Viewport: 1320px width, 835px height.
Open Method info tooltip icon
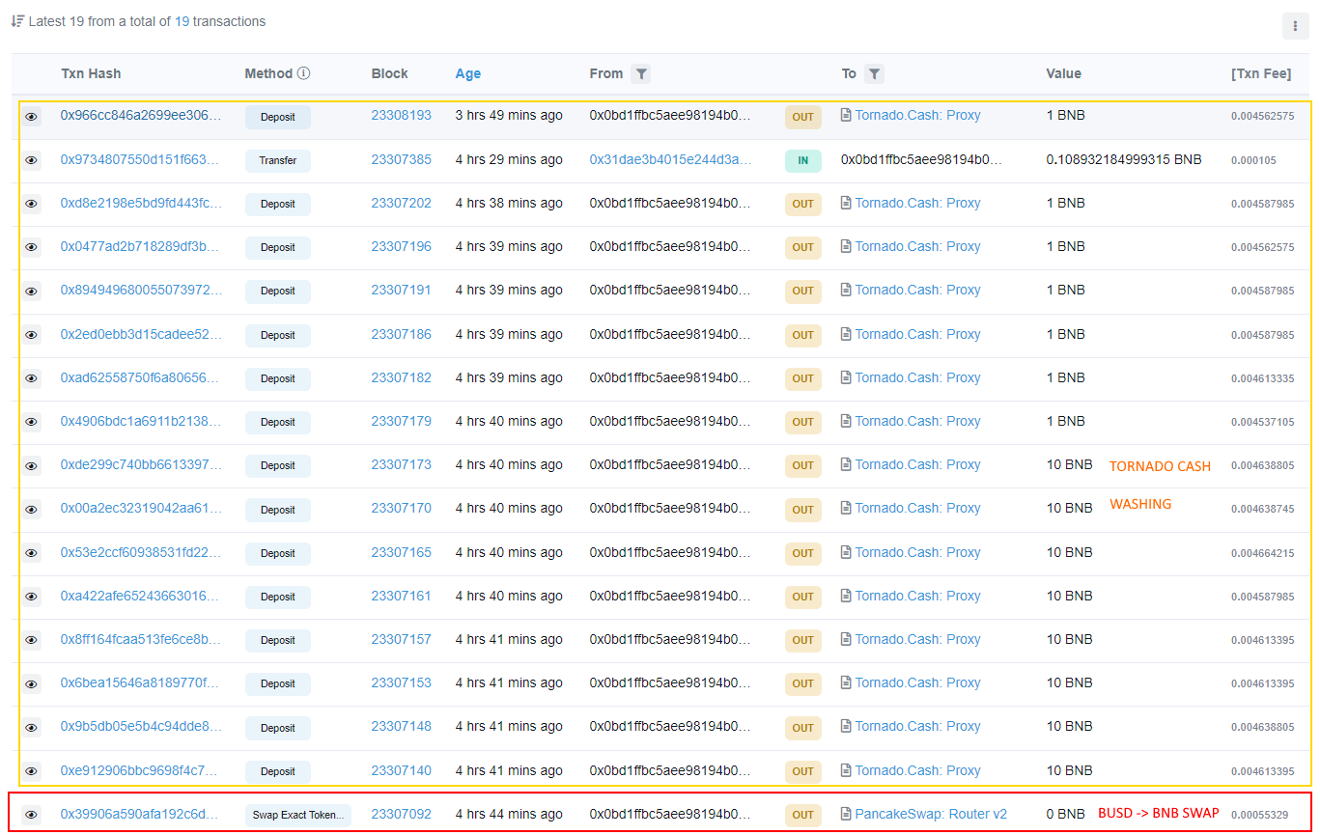304,73
